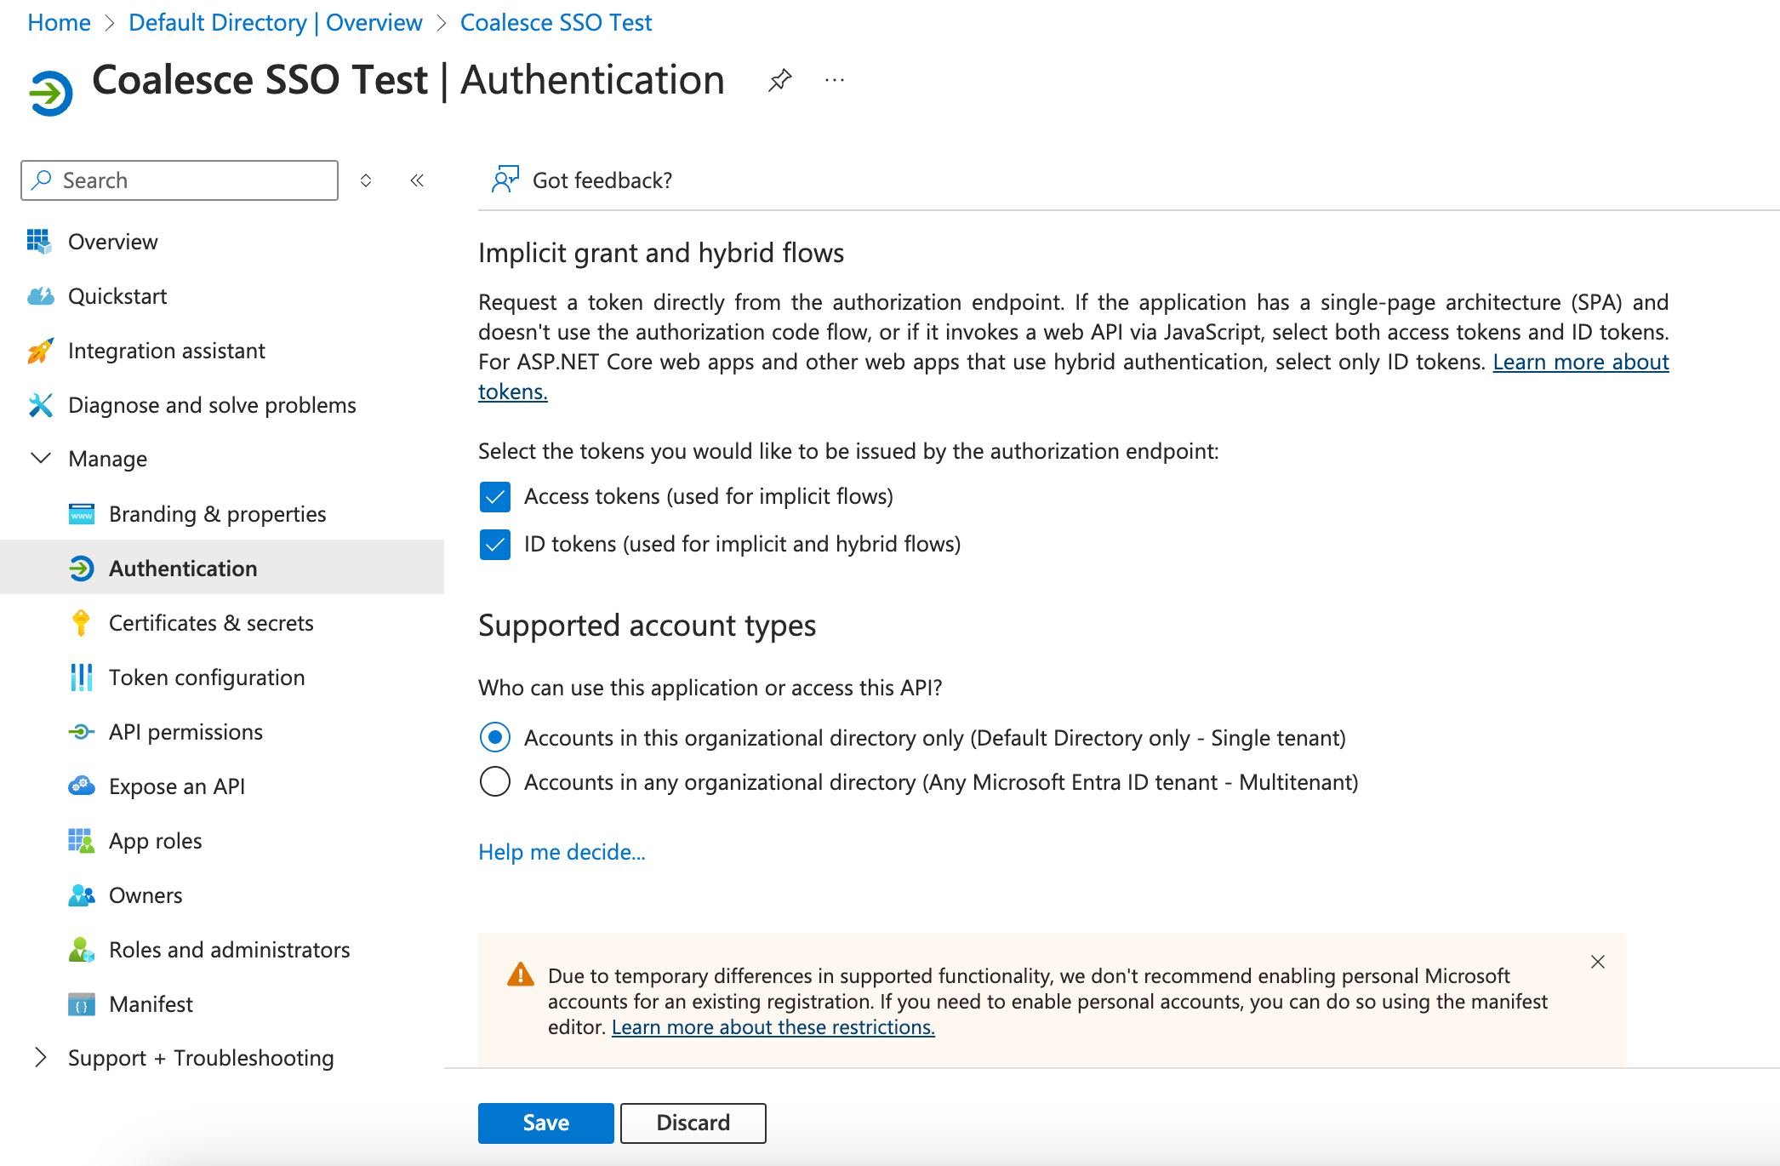
Task: Click the Certificates & secrets key icon
Action: (x=81, y=623)
